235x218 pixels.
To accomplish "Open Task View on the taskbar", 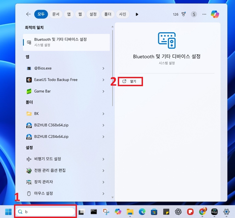I will click(x=82, y=212).
